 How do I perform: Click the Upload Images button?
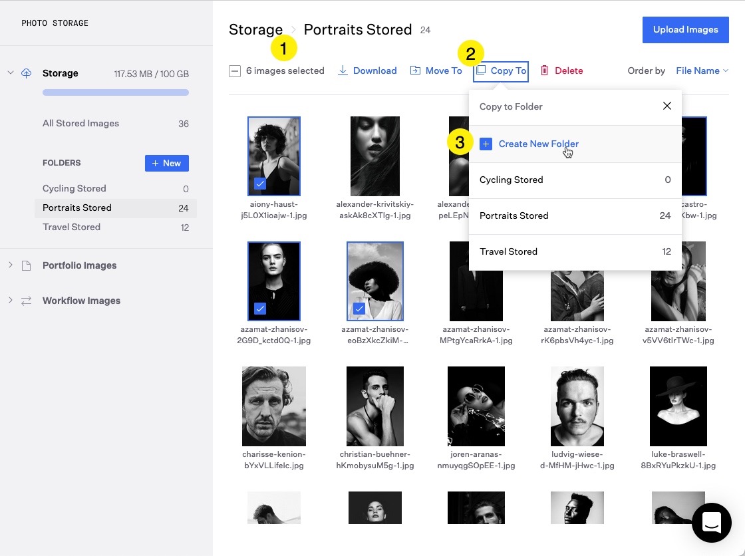click(685, 30)
